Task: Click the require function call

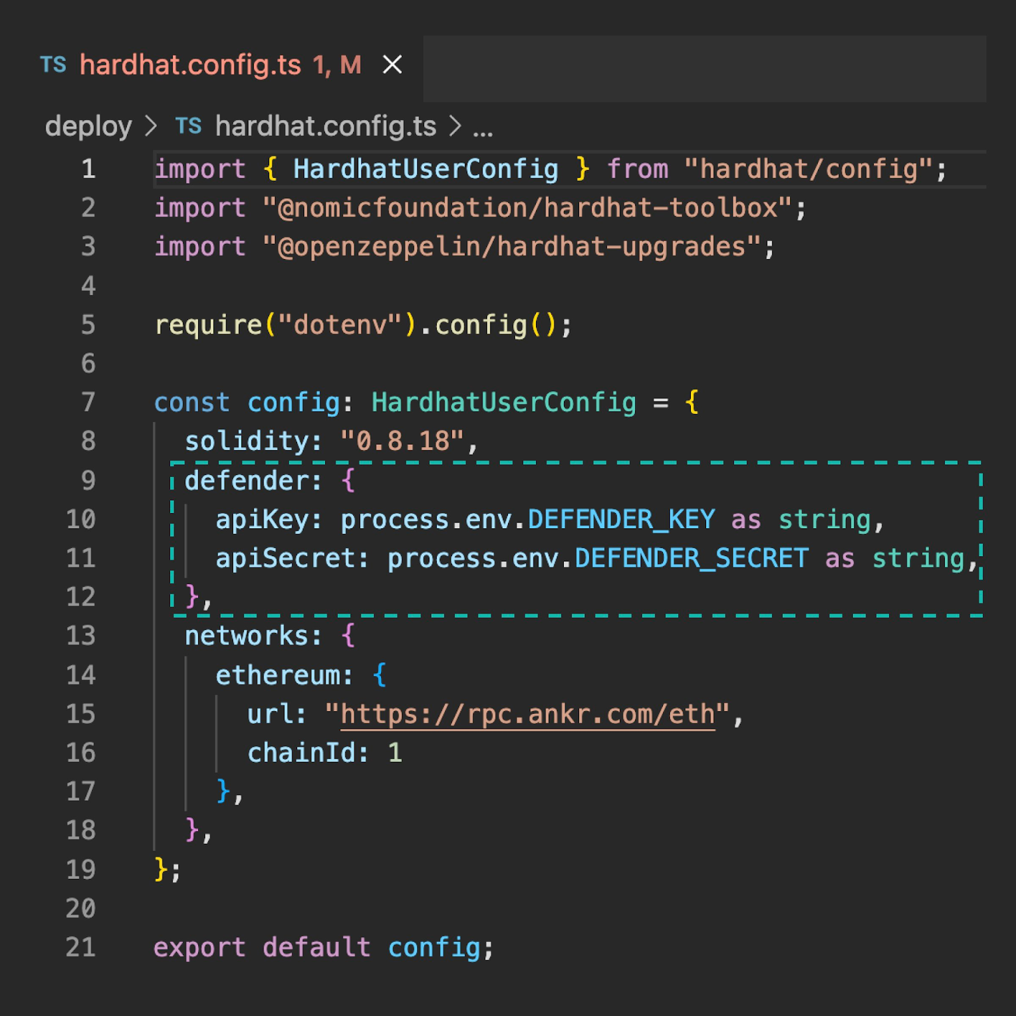Action: tap(208, 325)
